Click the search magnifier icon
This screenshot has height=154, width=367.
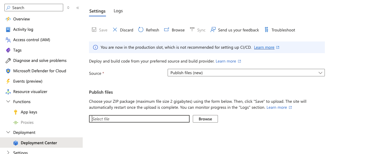coord(8,8)
